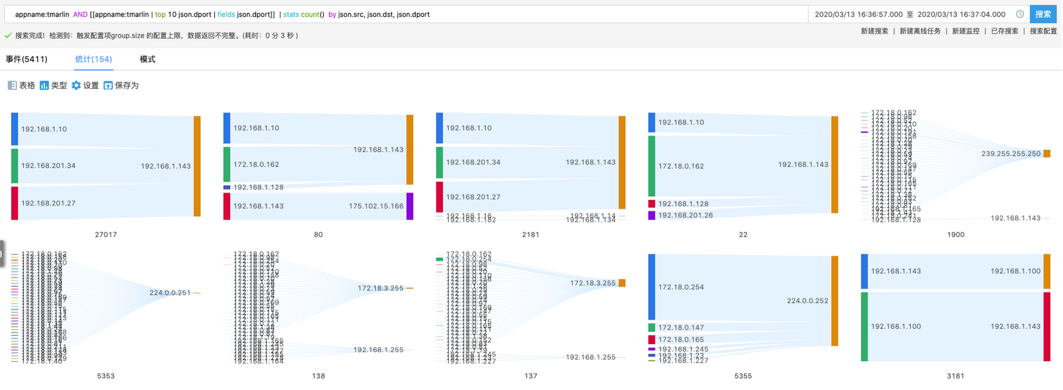Click port title 5353 below chart
The width and height of the screenshot is (1063, 390).
click(x=106, y=376)
